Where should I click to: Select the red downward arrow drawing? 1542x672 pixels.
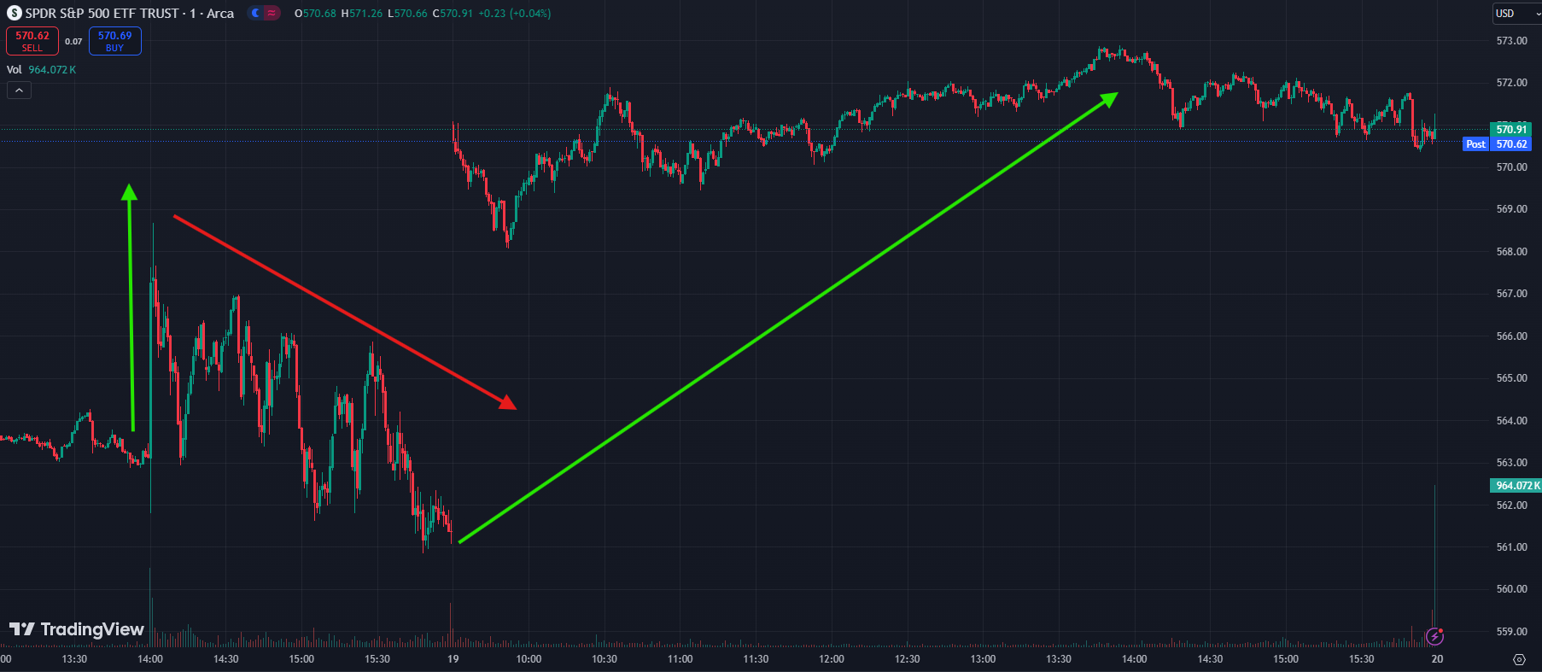coord(342,312)
